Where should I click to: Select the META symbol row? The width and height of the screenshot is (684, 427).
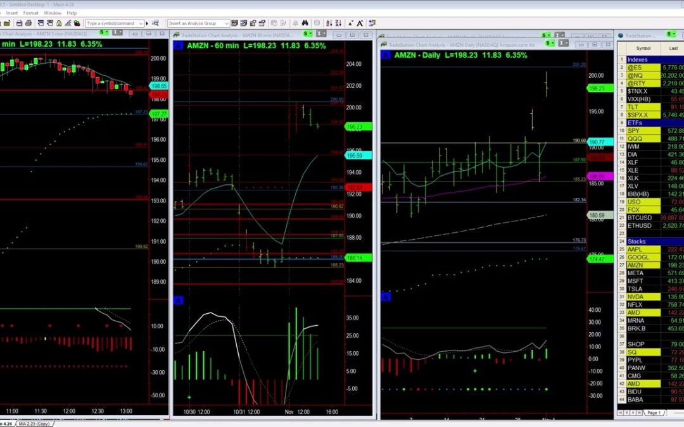tap(643, 273)
